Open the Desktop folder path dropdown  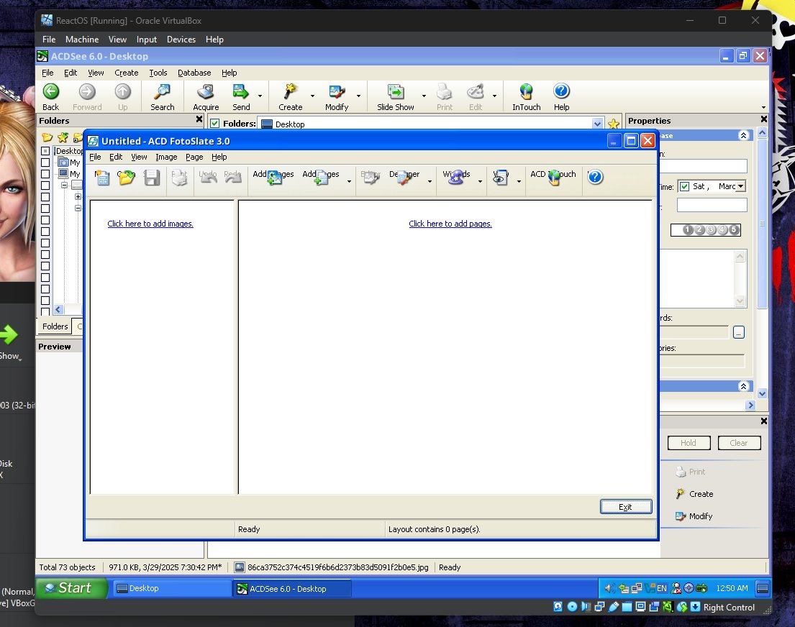pyautogui.click(x=597, y=124)
